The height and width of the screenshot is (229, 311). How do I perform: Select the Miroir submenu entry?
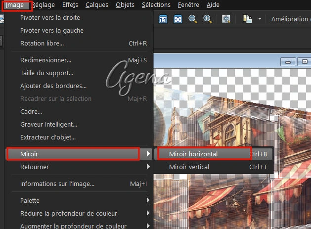point(79,154)
